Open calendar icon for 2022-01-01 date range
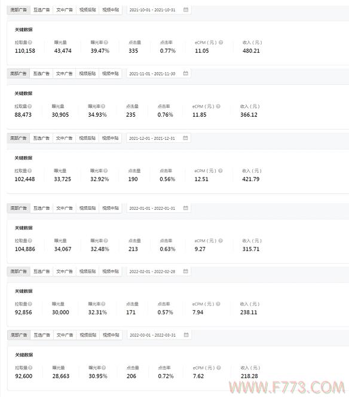Viewport: 349px width, 397px height. point(186,208)
